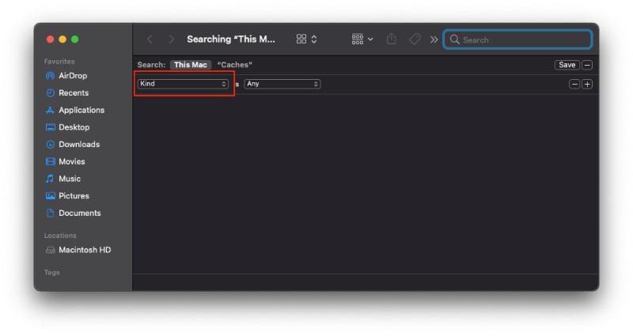The height and width of the screenshot is (336, 633).
Task: Focus the Search text field
Action: click(517, 40)
